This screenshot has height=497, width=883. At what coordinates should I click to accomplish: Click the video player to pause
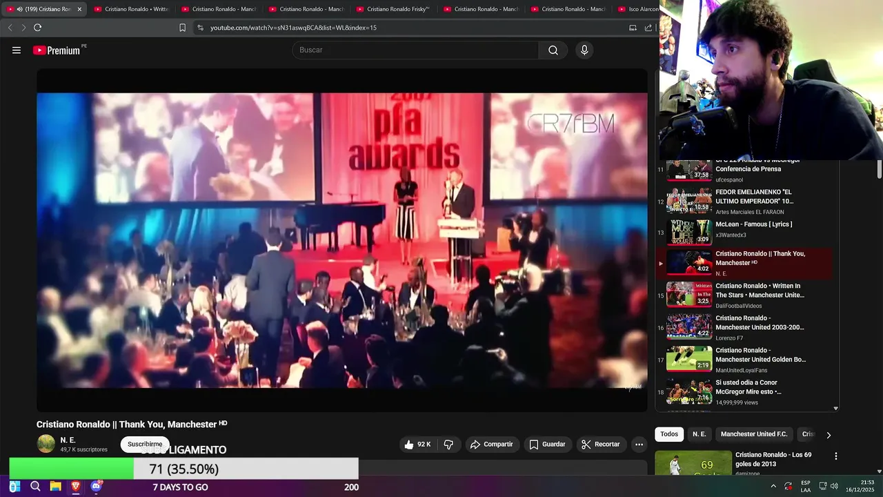pos(342,240)
